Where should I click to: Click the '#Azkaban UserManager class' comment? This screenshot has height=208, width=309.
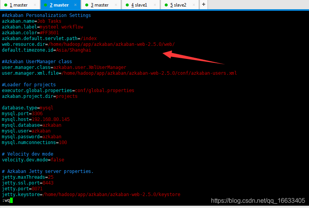pos(37,62)
